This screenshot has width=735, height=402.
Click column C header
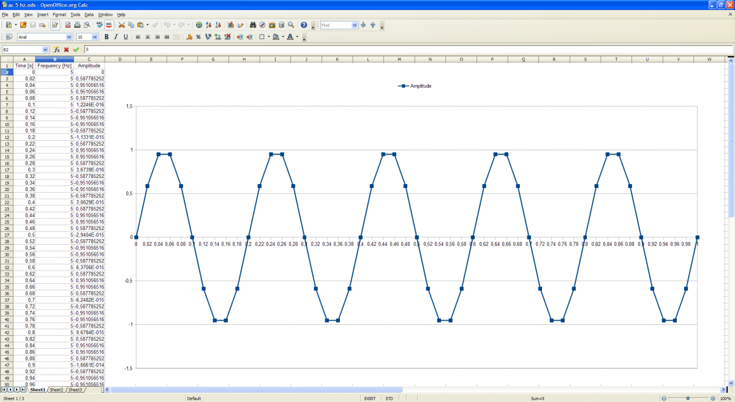click(89, 59)
